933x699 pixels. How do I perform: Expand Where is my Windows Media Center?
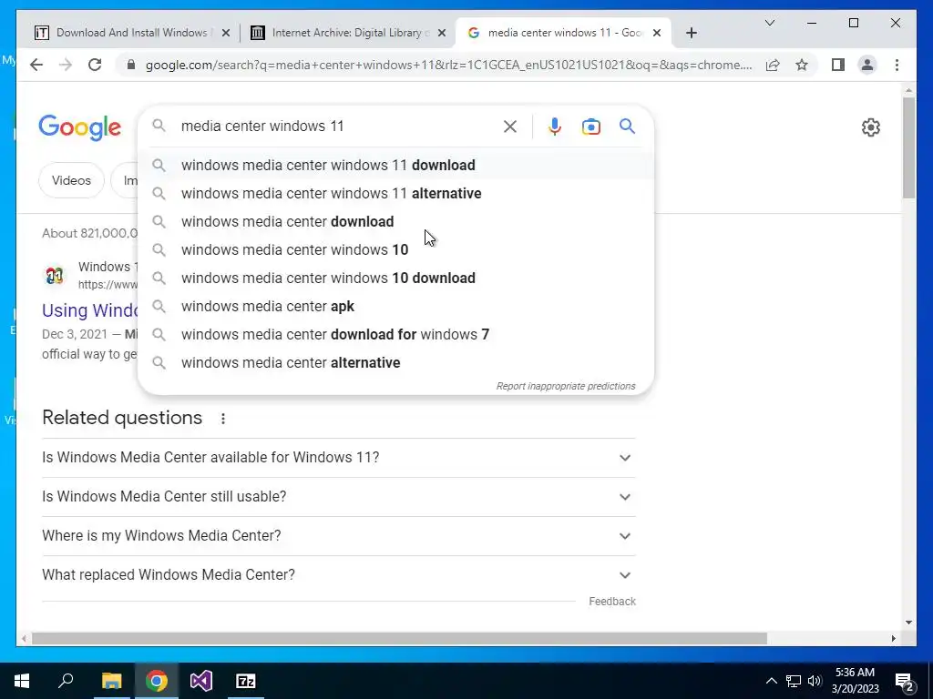(x=339, y=536)
